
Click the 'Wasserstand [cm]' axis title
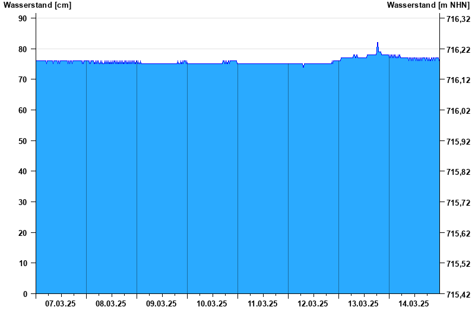pos(37,5)
